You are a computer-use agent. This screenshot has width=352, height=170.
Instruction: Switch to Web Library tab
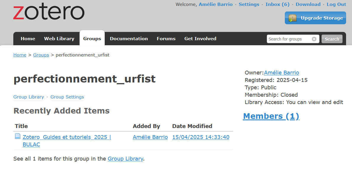coord(59,38)
